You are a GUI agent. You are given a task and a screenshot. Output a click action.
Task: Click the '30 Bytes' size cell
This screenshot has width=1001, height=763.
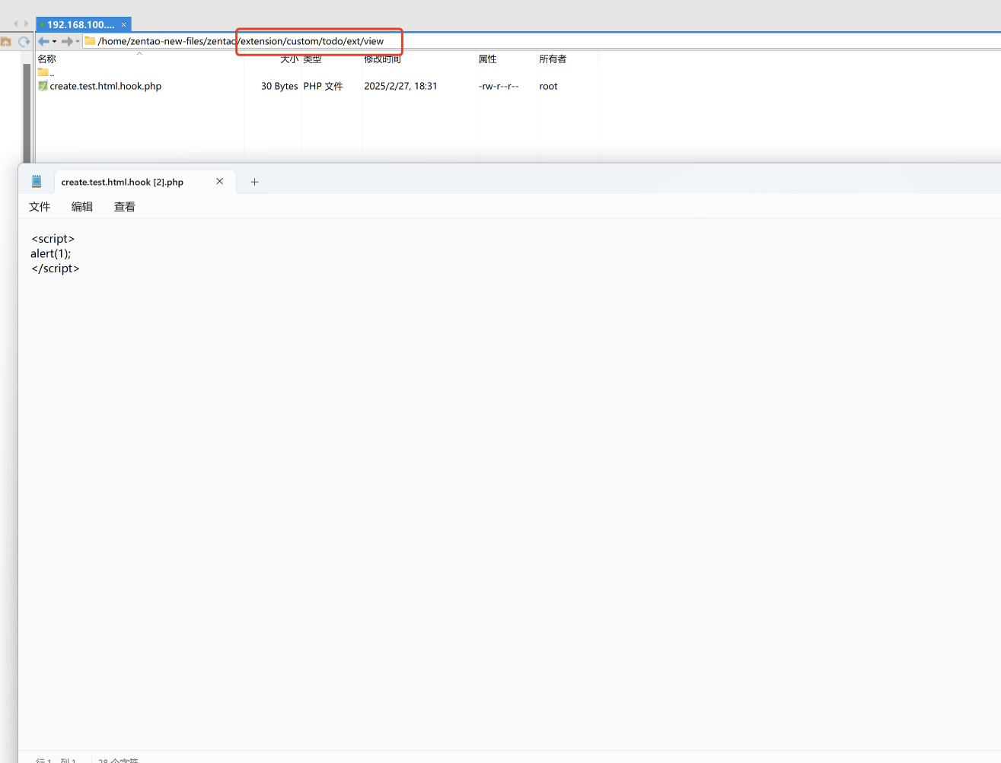pos(279,86)
